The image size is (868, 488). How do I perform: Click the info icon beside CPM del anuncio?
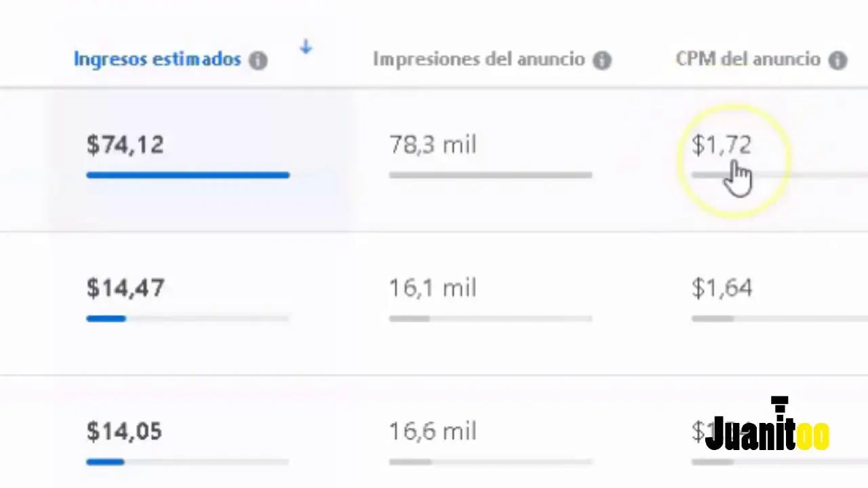[x=838, y=60]
